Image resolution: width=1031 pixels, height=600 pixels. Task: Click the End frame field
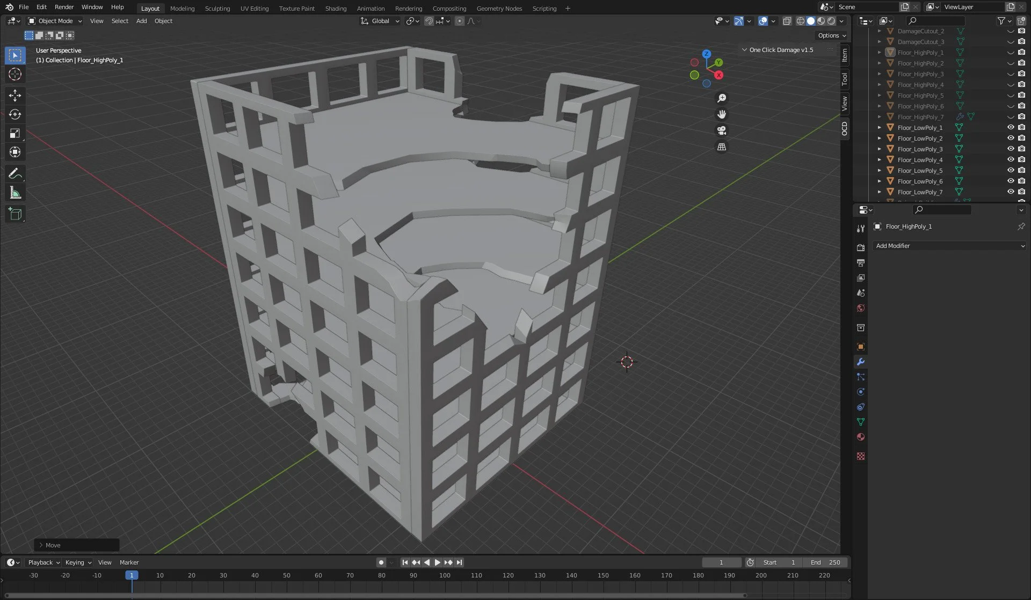tap(825, 562)
